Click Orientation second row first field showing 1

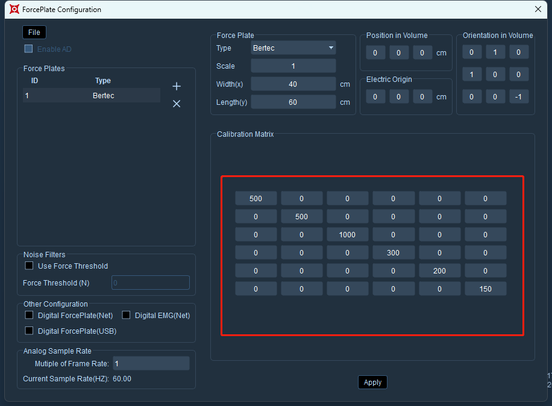coord(472,74)
